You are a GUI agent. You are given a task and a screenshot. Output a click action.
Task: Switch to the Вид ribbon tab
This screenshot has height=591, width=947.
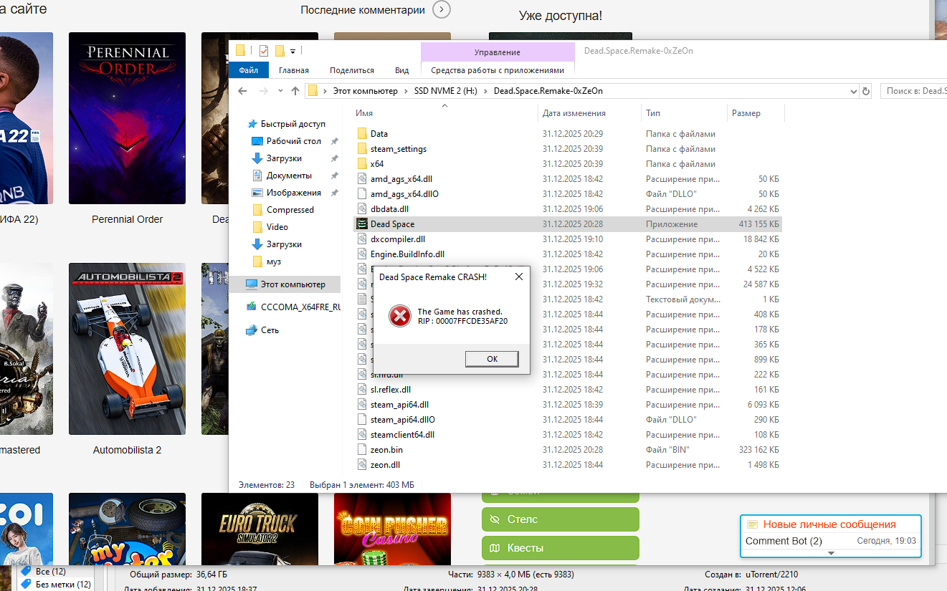point(401,70)
